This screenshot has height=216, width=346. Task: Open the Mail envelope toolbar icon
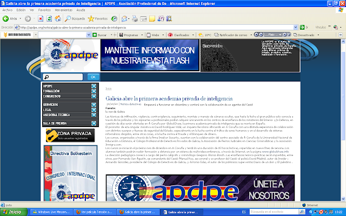124,19
